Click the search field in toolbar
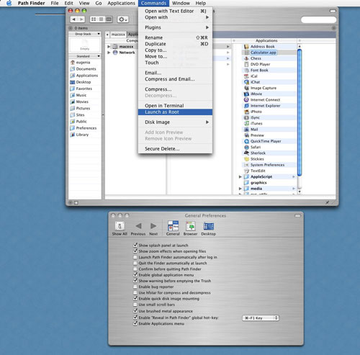This screenshot has height=355, width=360. pos(319,19)
